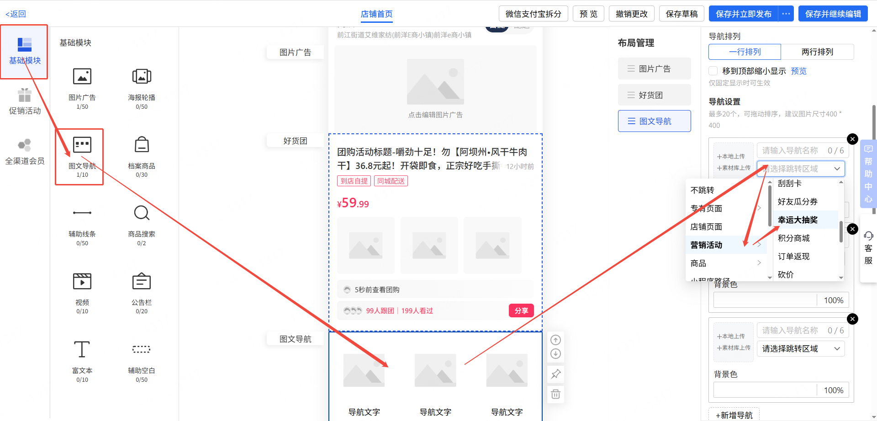The width and height of the screenshot is (877, 421).
Task: Add the 海报轮播 module
Action: [142, 89]
